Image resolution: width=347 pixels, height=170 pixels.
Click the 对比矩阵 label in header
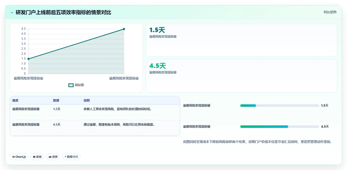pos(330,12)
